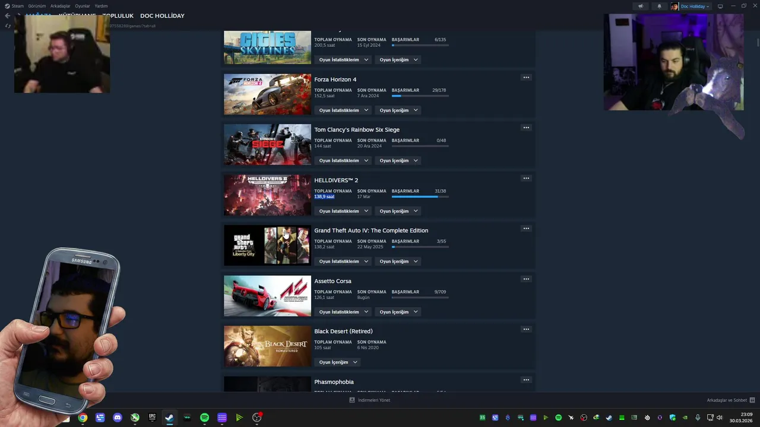Open the Doc Holliday account dropdown

tap(691, 6)
